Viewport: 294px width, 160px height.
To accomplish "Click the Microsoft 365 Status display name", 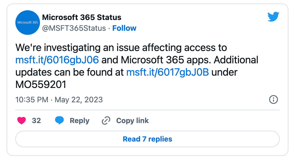I will [x=82, y=17].
